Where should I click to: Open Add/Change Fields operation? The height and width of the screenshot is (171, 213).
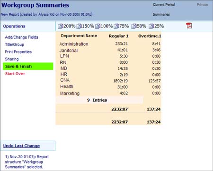[22, 37]
